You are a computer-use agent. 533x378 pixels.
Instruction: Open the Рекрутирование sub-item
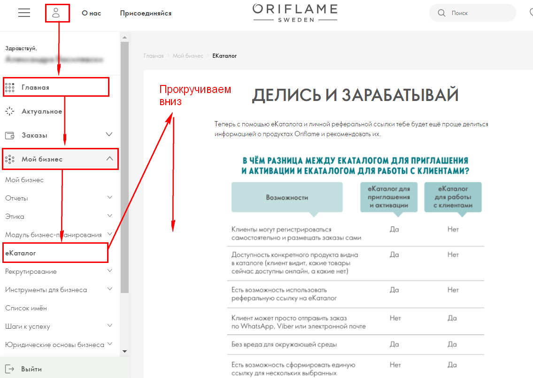[x=31, y=271]
